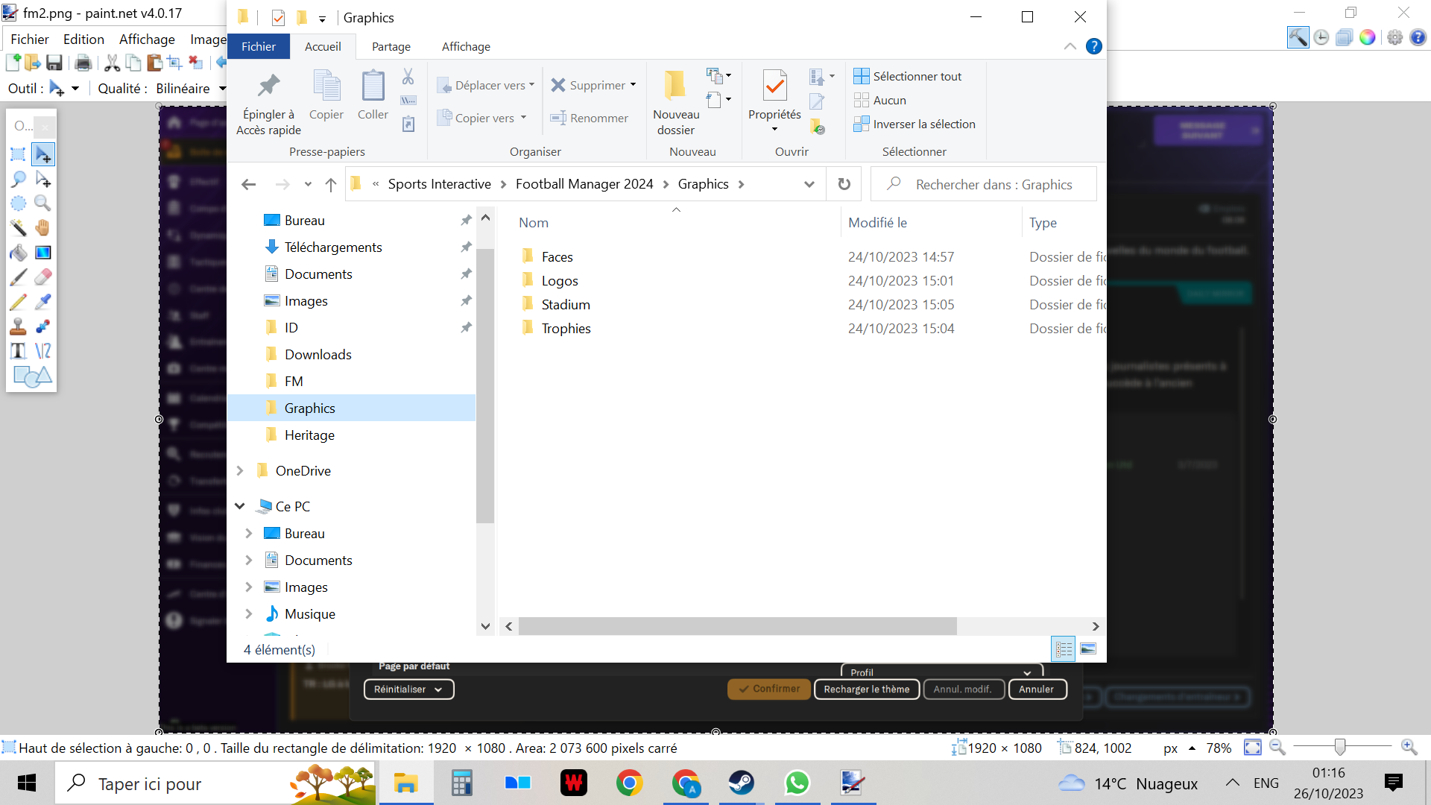Select the Shapes tool in paint.net
This screenshot has height=805, width=1431.
pos(33,376)
